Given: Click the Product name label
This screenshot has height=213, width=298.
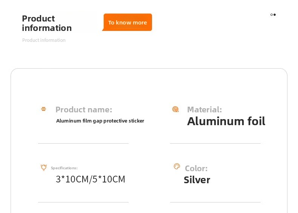Looking at the screenshot, I should click(84, 110).
